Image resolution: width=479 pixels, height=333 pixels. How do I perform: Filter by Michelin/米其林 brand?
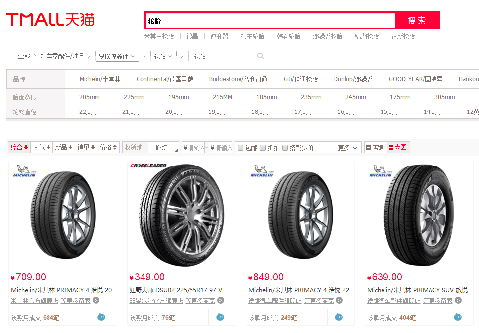pos(100,79)
